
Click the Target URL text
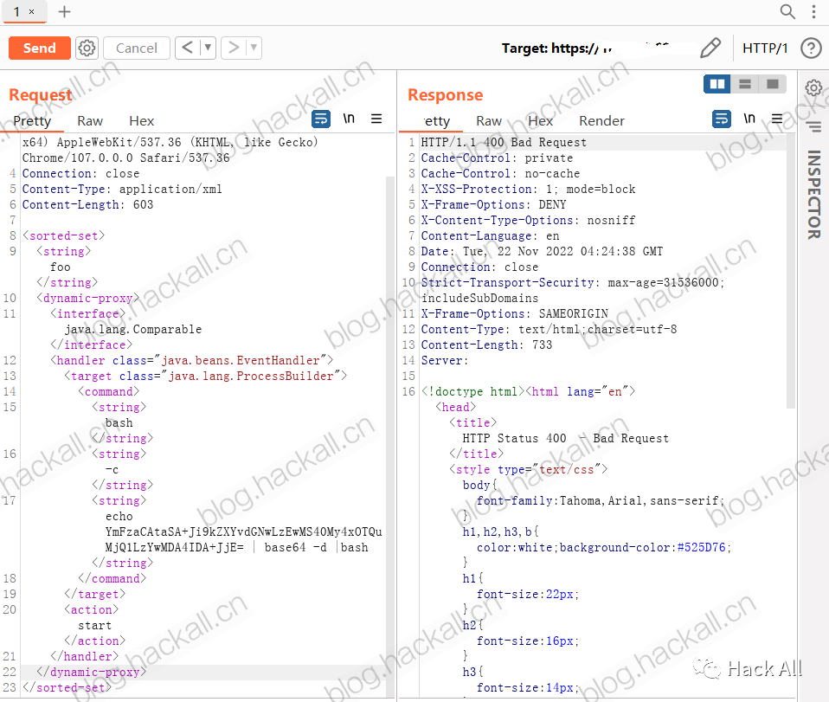tap(585, 48)
